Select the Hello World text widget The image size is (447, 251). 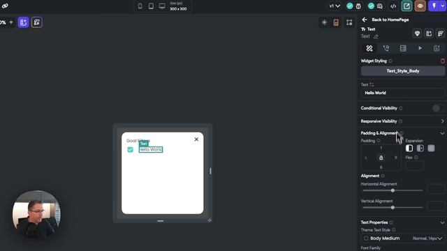coord(151,149)
